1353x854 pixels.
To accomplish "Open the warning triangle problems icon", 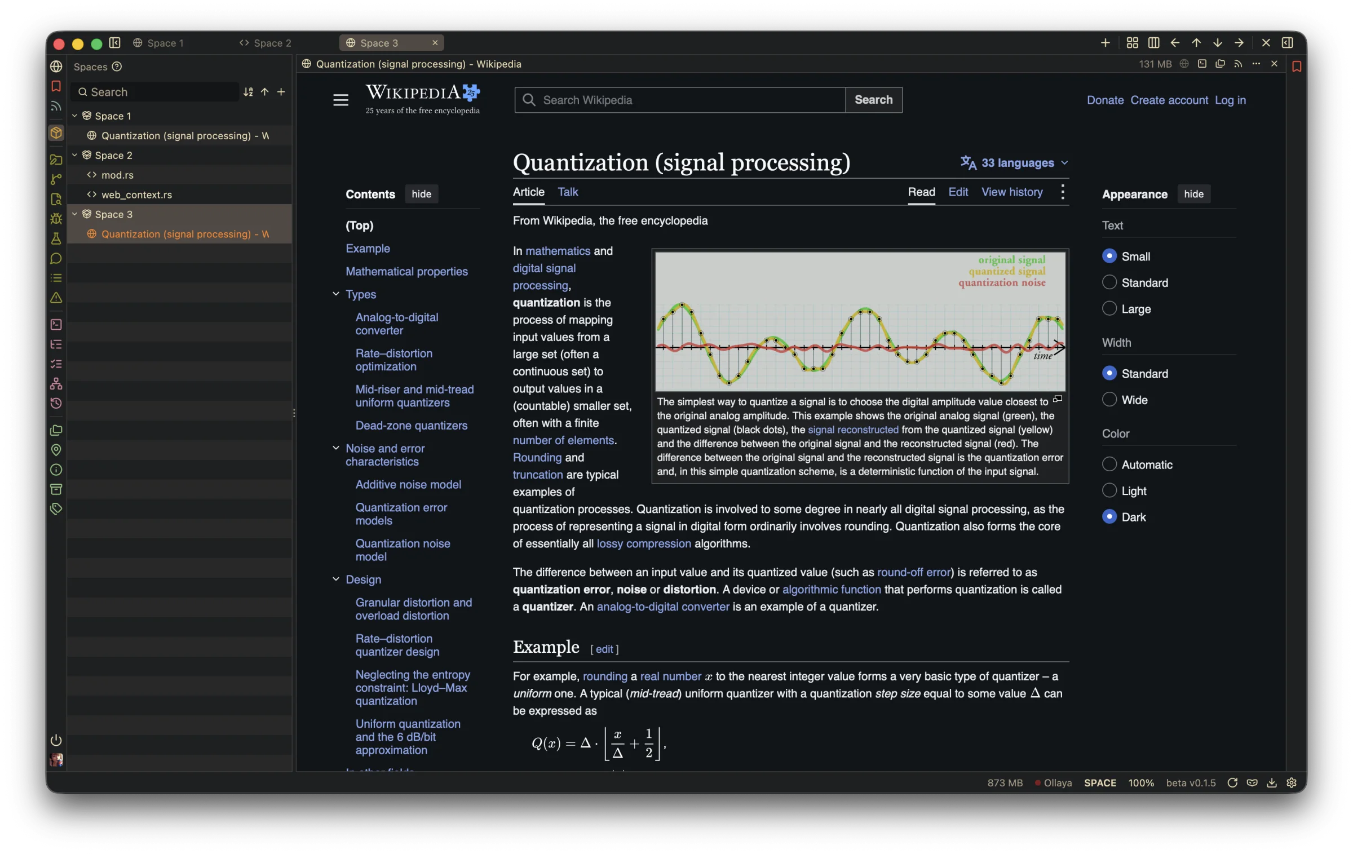I will (x=56, y=298).
